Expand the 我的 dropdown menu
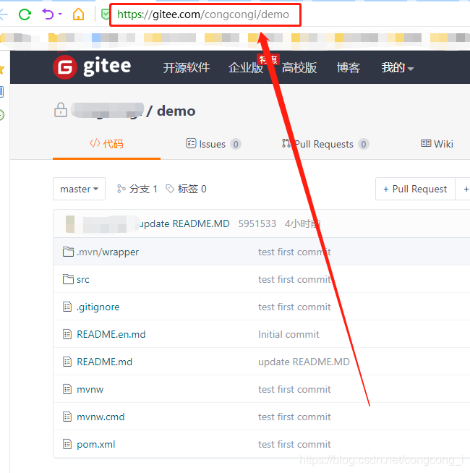 click(397, 67)
